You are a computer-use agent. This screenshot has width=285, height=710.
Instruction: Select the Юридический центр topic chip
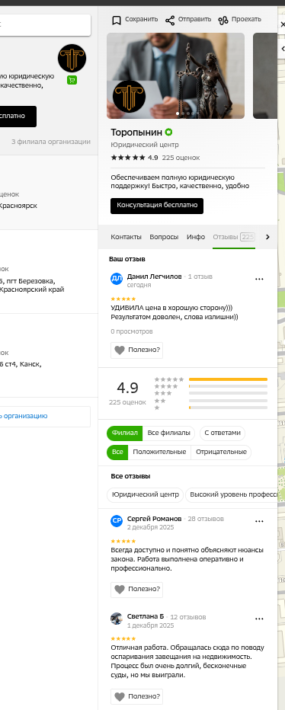145,495
